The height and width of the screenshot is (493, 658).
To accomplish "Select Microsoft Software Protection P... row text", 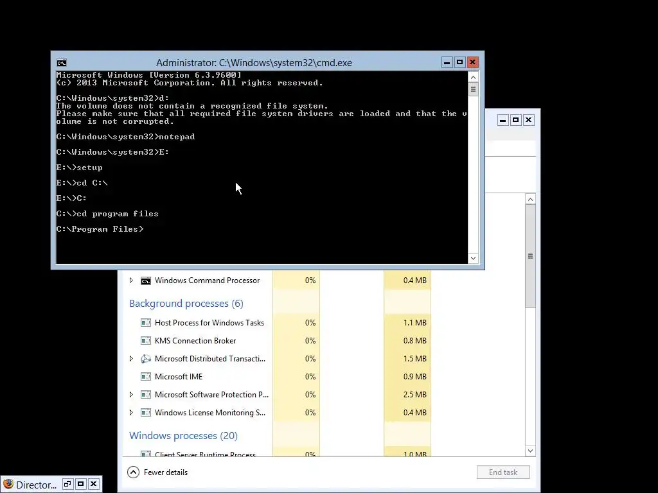I will click(211, 395).
